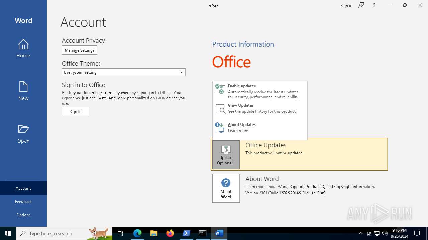Click the About Updates info icon

point(220,128)
